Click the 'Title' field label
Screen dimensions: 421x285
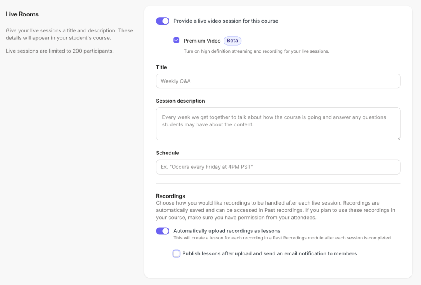tap(161, 67)
